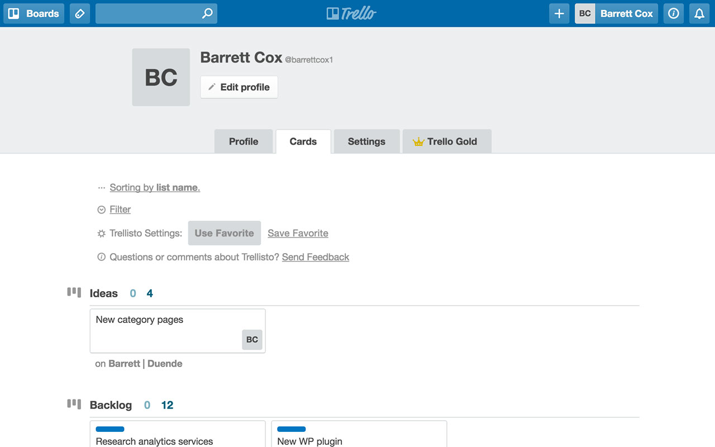
Task: Click blue label on Research analytics card
Action: pos(110,429)
